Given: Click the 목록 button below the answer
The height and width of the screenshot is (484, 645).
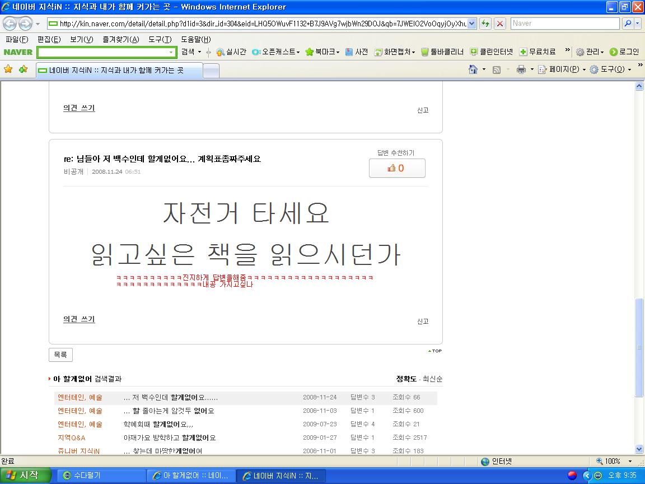Looking at the screenshot, I should 60,355.
